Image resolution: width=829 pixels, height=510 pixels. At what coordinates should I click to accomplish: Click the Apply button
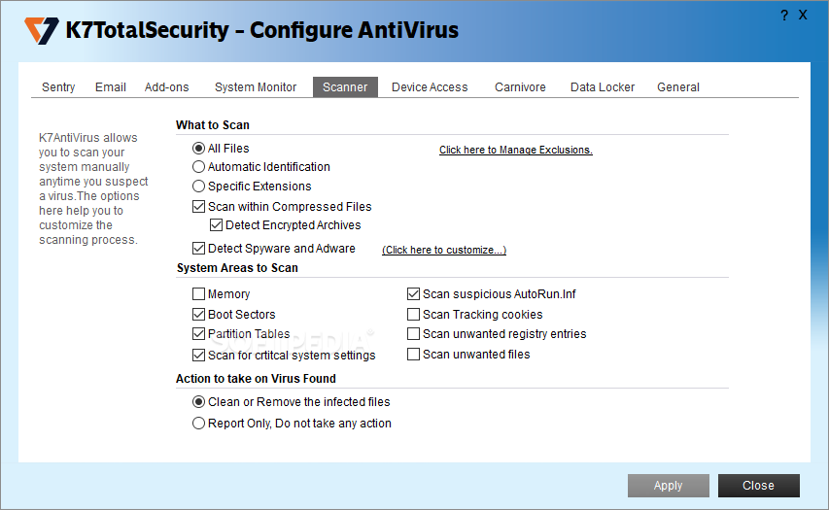click(669, 485)
